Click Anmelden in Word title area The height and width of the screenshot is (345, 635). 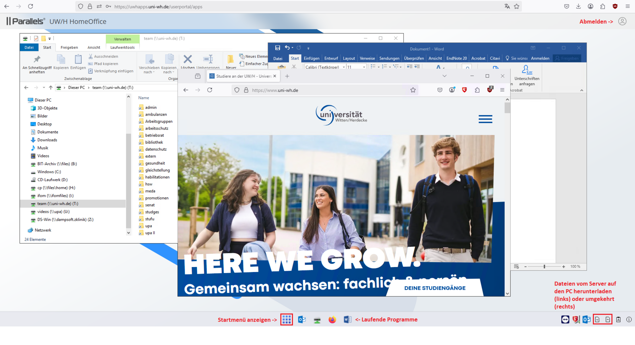tap(540, 58)
